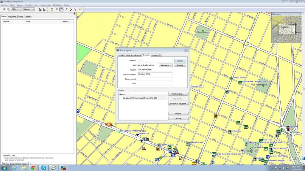Click the Código postal input field
The height and width of the screenshot is (171, 305).
click(x=155, y=79)
